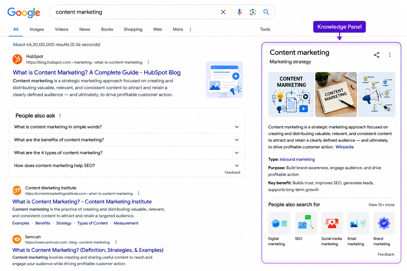Open the notebook photo in knowledge panel
This screenshot has width=407, height=271.
336,94
